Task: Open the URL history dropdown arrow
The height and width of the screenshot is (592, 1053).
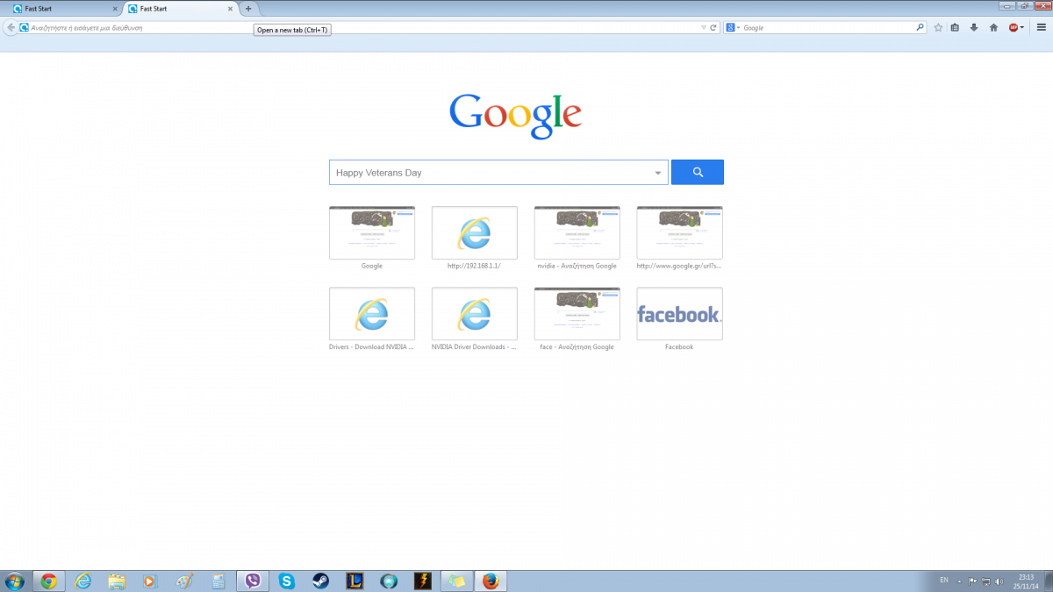Action: pos(703,27)
